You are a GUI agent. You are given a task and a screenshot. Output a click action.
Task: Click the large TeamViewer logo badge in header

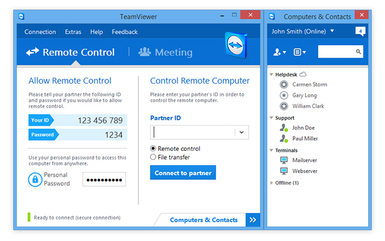click(x=236, y=45)
